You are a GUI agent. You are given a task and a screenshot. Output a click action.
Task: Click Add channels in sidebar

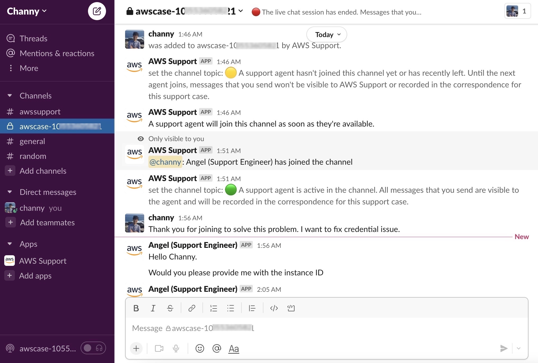click(x=43, y=171)
